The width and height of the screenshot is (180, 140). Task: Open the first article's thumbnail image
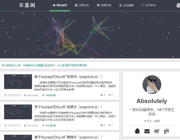point(18,82)
